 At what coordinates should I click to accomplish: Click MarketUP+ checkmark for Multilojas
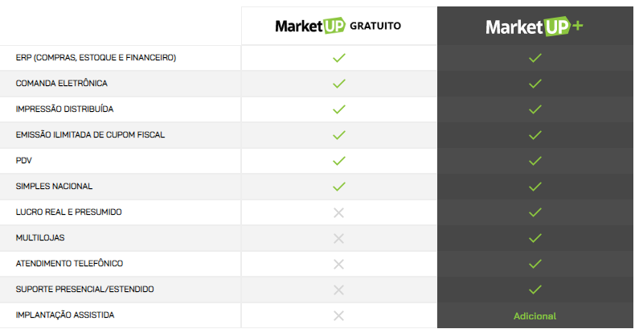tap(535, 238)
